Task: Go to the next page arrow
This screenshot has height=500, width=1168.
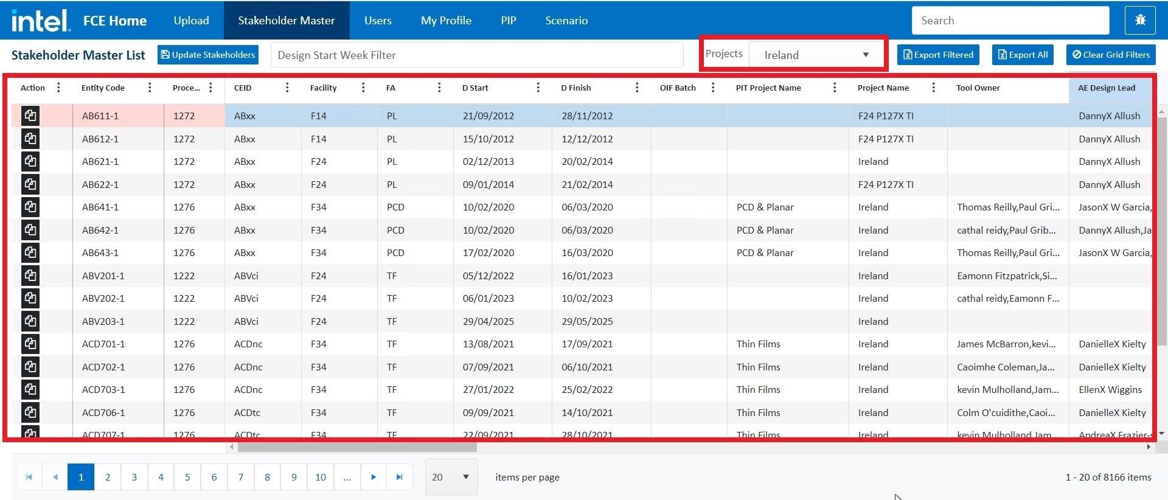Action: [x=374, y=477]
